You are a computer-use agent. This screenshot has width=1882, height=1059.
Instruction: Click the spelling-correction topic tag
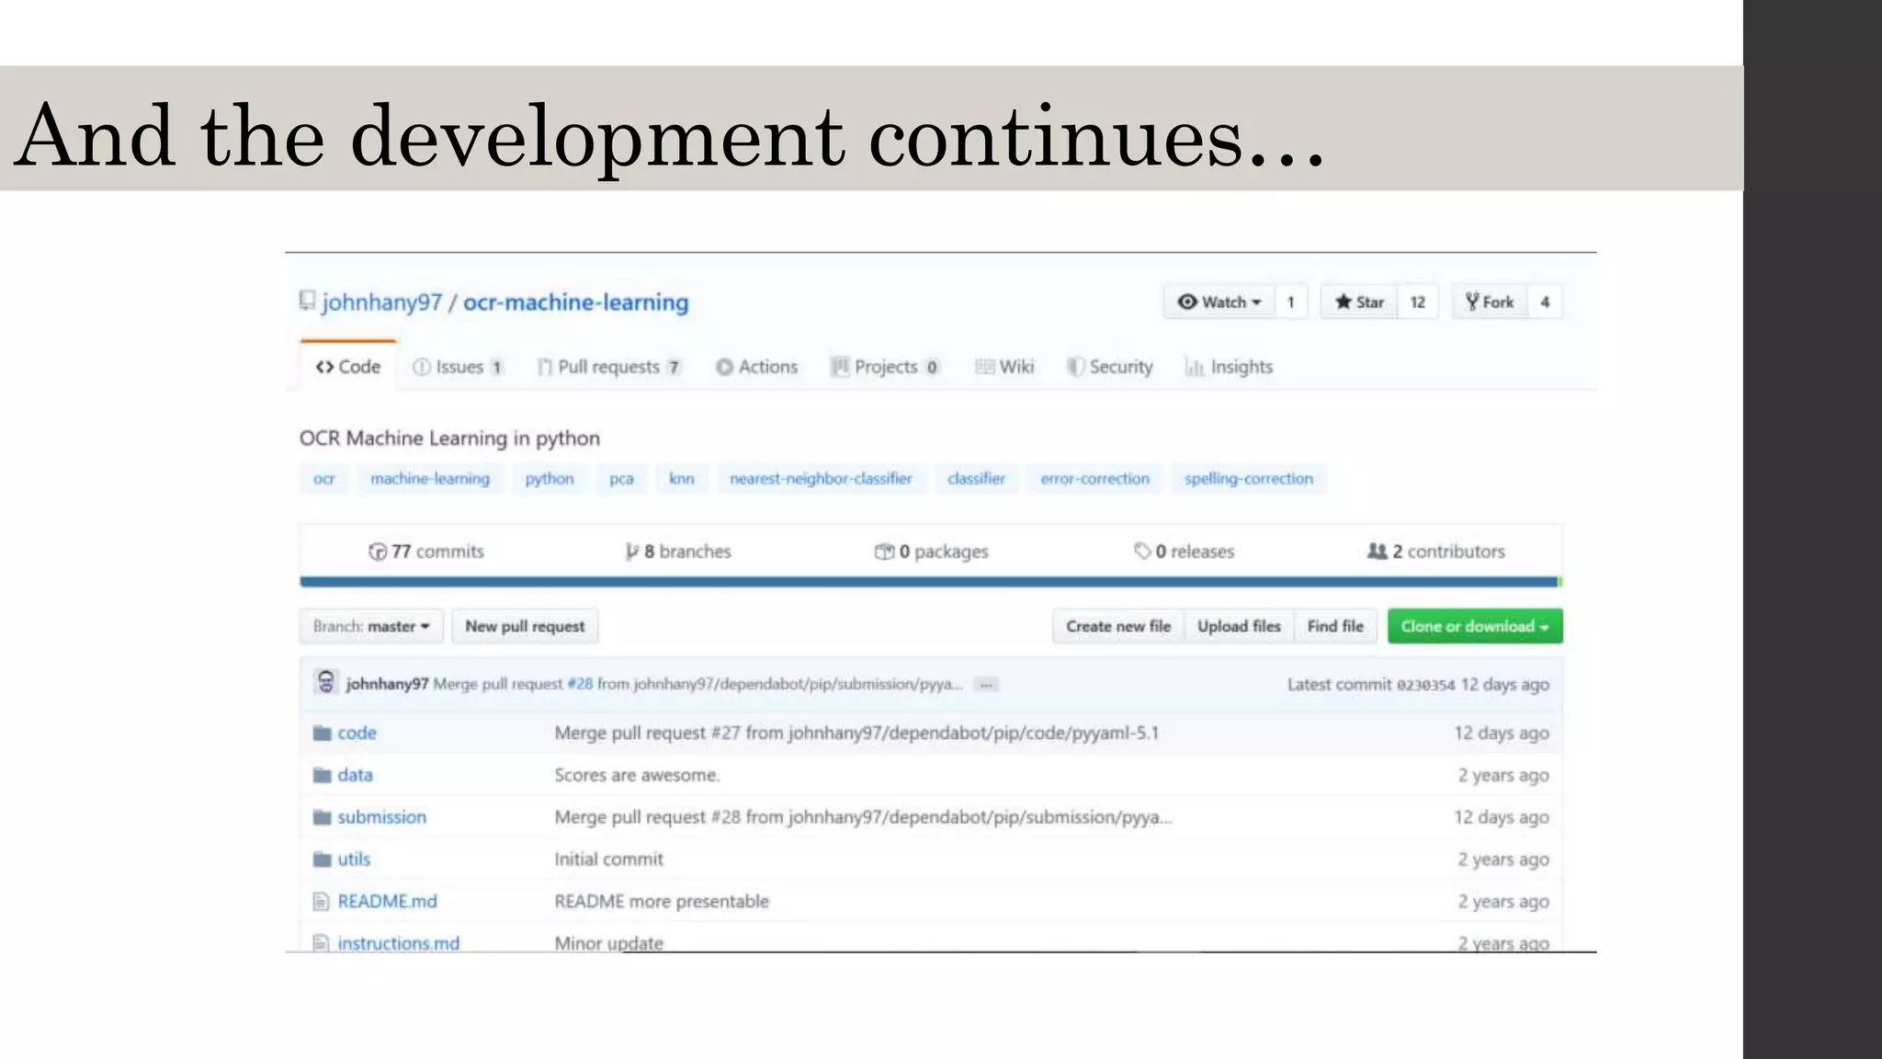1249,479
